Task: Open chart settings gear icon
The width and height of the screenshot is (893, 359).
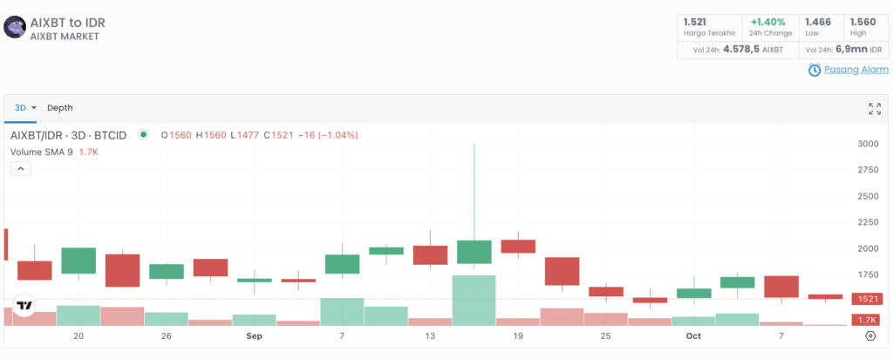Action: click(870, 335)
